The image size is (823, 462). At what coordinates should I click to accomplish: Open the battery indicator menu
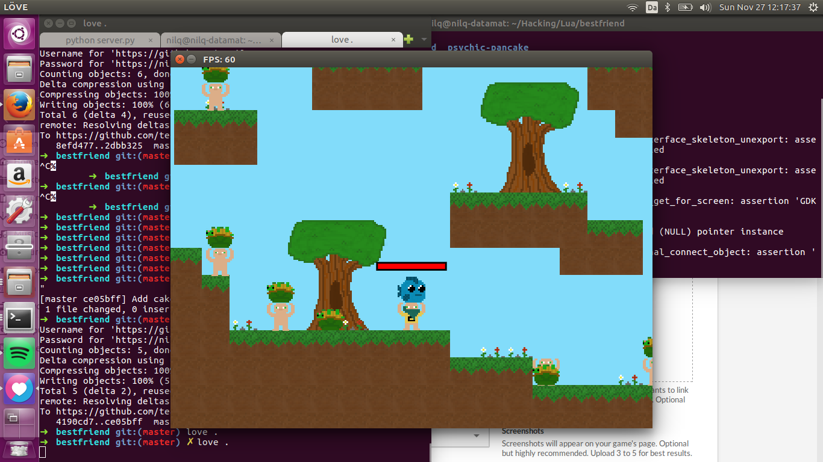[x=686, y=7]
